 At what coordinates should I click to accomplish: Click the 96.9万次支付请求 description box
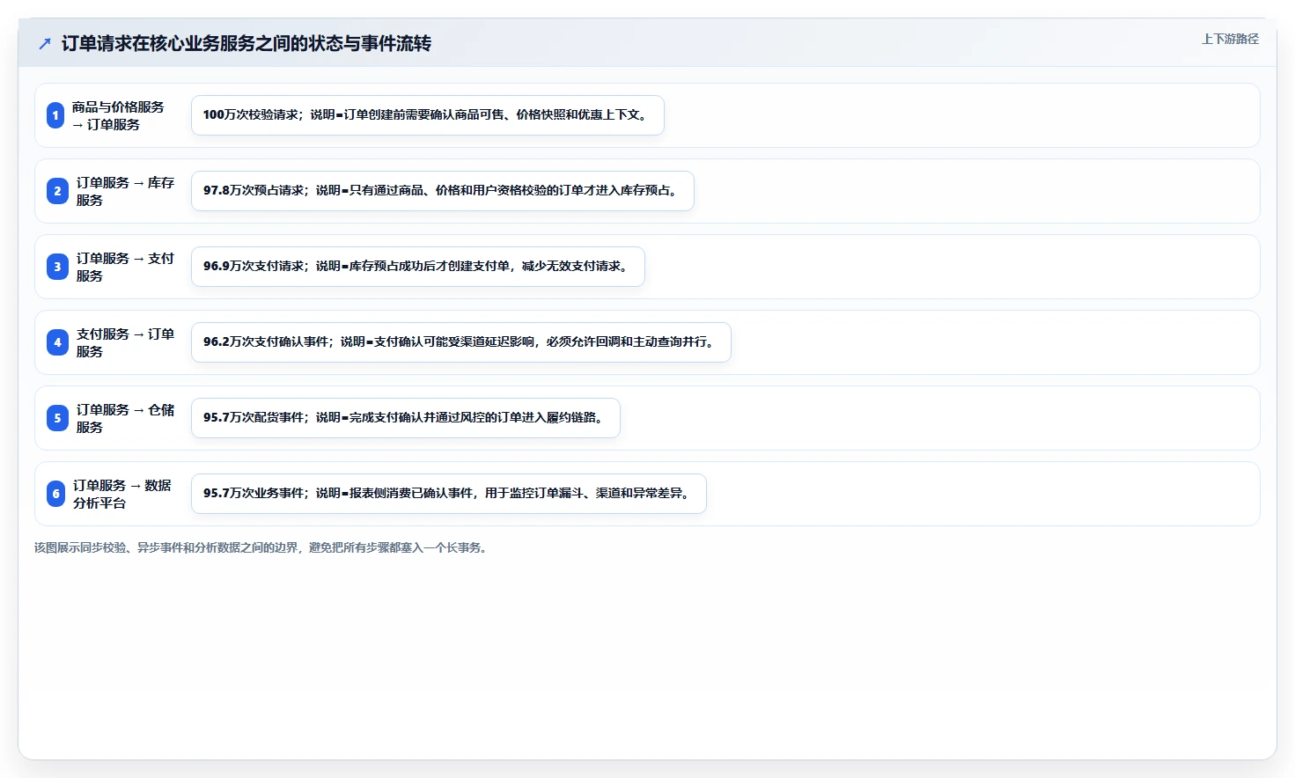tap(418, 267)
